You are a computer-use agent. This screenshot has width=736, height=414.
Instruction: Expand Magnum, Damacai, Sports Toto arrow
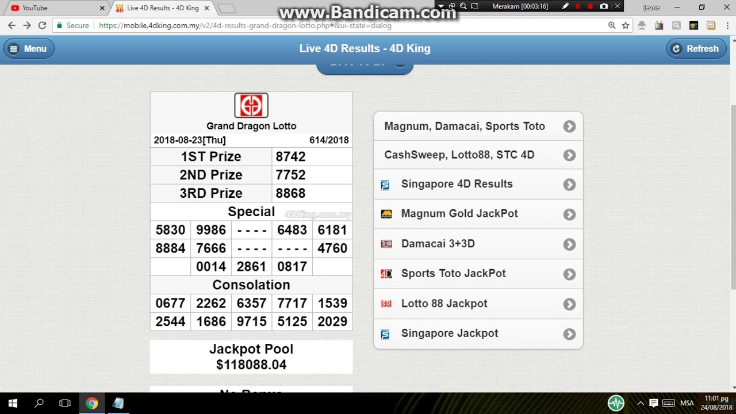tap(569, 126)
